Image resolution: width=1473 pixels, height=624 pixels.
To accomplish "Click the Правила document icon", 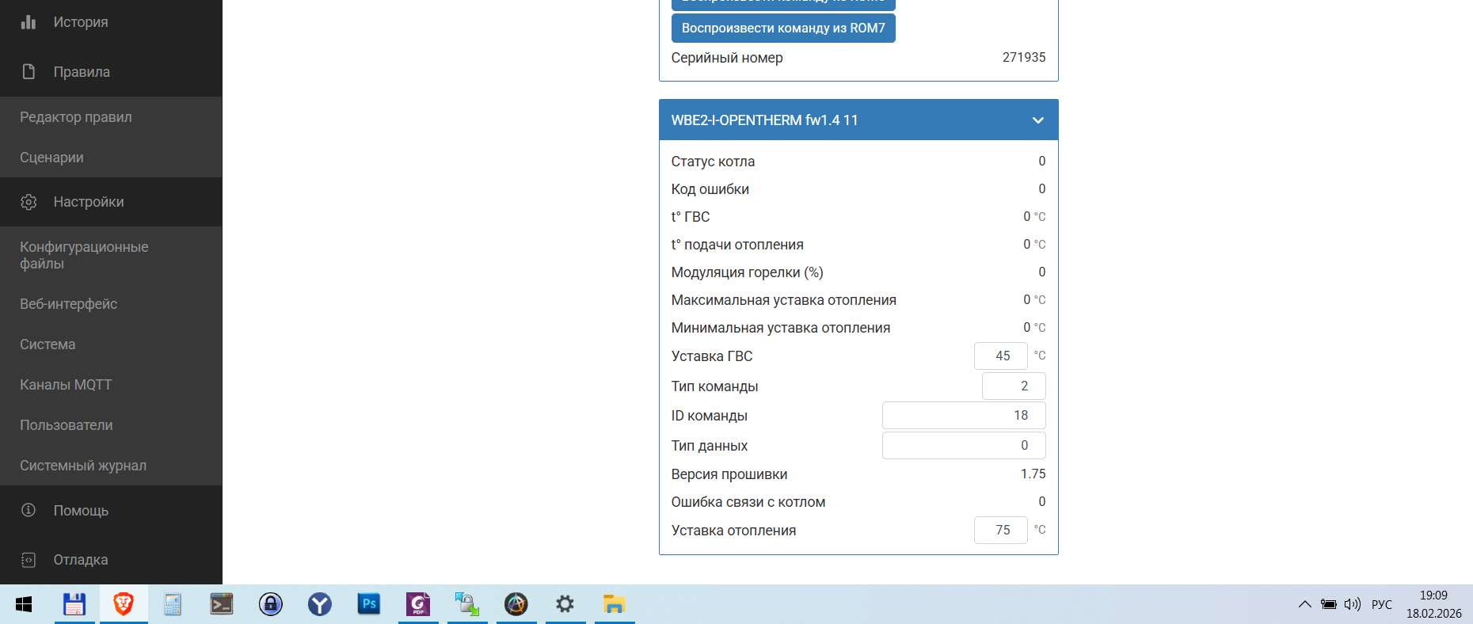I will pos(29,72).
